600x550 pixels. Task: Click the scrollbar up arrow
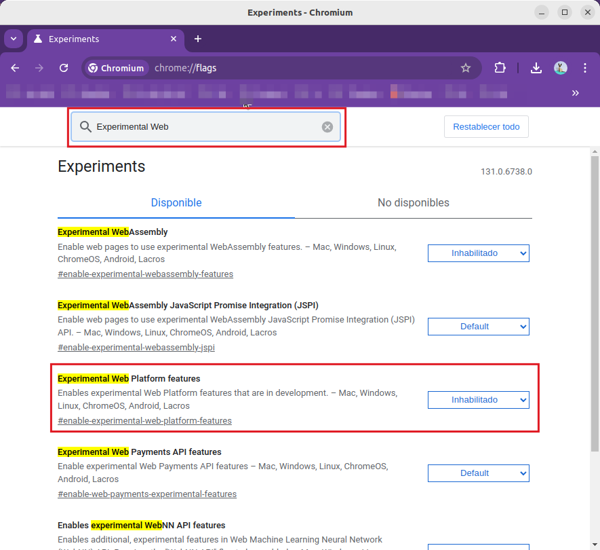(595, 151)
